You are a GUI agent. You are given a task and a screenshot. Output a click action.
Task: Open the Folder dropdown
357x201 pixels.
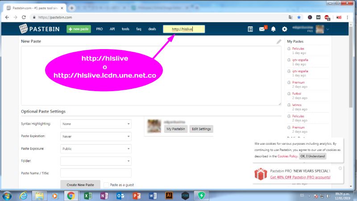[96, 161]
